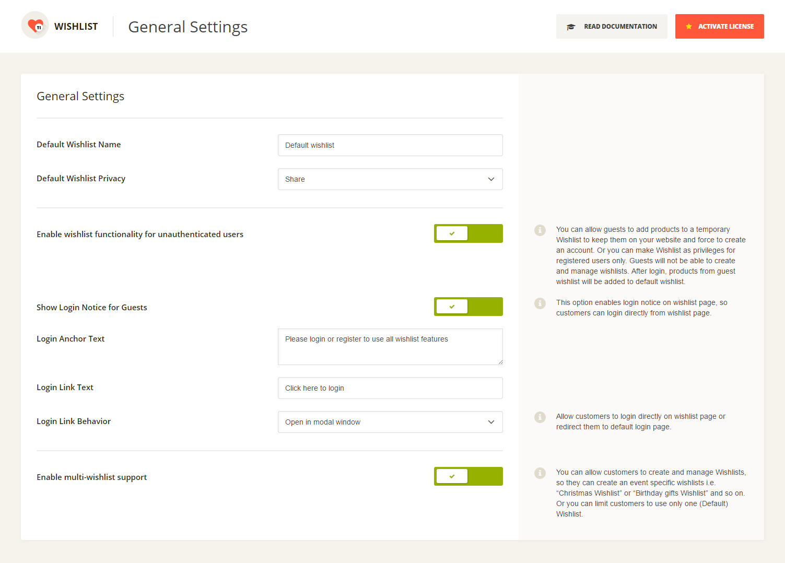The width and height of the screenshot is (785, 563).
Task: Click the Default Wishlist Privacy label
Action: (x=81, y=179)
